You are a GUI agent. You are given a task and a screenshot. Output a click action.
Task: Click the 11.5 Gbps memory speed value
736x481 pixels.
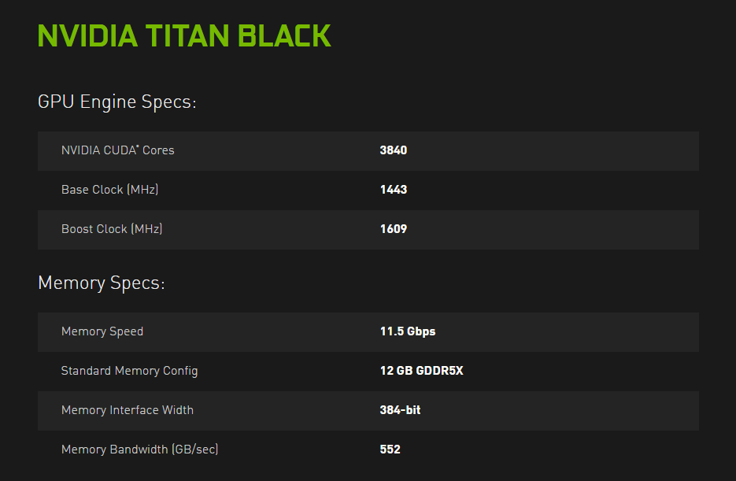pos(408,331)
